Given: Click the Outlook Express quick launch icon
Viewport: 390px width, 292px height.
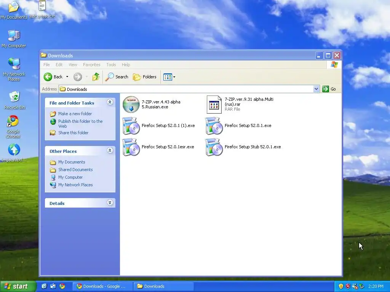Looking at the screenshot, I should pos(53,286).
